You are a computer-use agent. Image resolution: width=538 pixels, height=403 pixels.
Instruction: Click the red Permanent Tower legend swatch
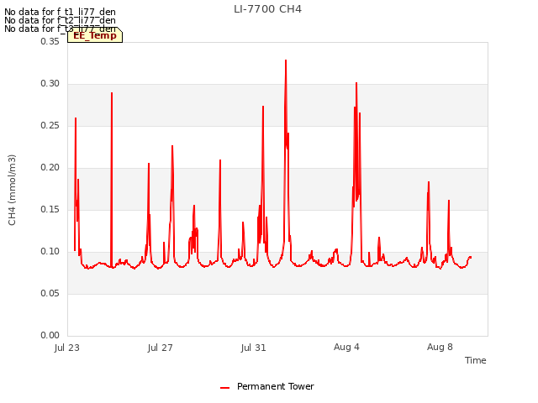point(224,388)
